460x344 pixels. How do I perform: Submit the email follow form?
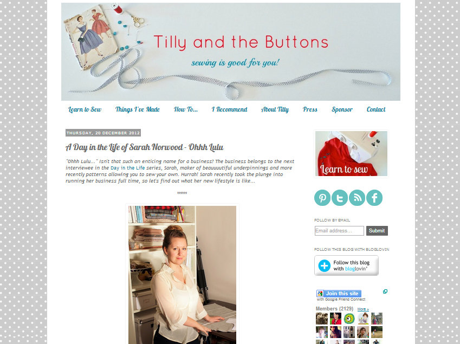pos(377,231)
